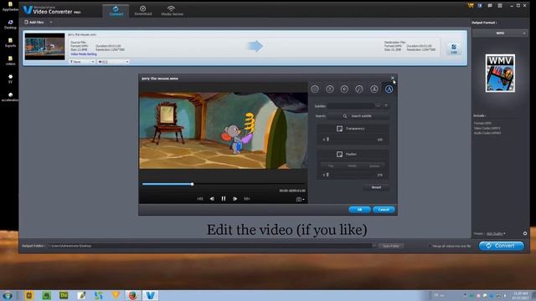Image resolution: width=536 pixels, height=301 pixels.
Task: Enable merge all videos into one file
Action: pos(430,246)
